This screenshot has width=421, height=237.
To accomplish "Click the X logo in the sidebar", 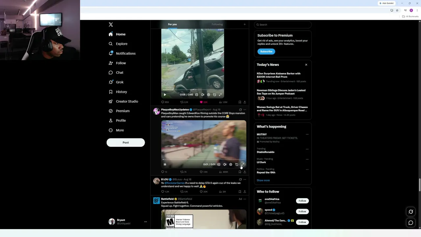I will (x=111, y=25).
